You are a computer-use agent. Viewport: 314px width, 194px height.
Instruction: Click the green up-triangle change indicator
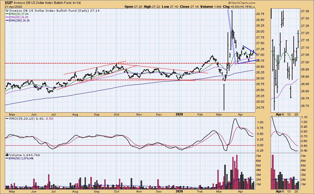tap(254, 7)
